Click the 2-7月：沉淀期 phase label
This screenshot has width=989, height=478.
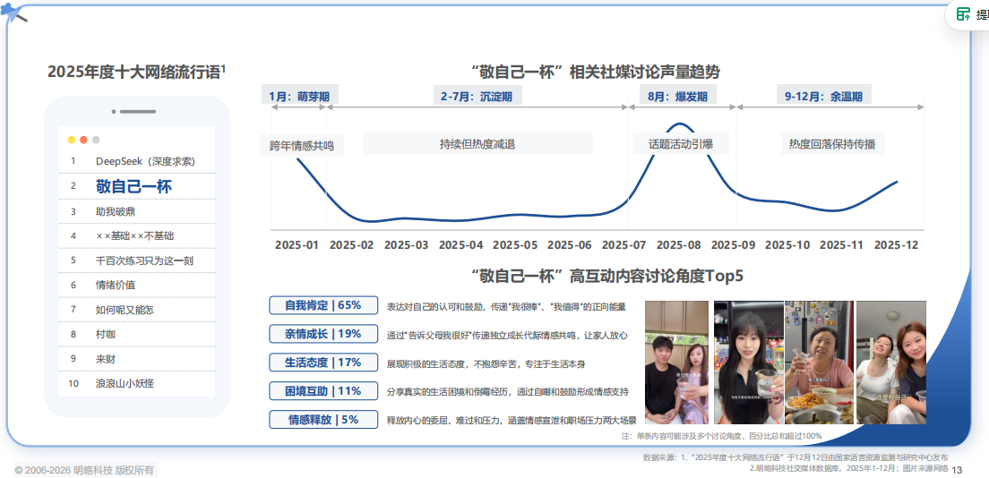pos(477,96)
